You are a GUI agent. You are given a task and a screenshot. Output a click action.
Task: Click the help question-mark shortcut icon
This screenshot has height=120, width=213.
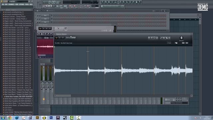click(140, 2)
